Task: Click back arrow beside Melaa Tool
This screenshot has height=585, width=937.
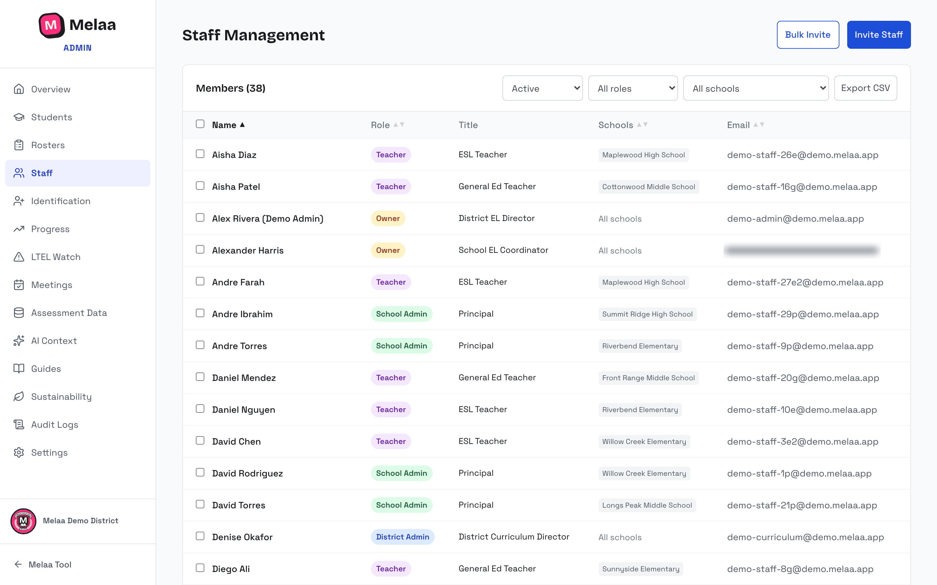Action: 18,564
